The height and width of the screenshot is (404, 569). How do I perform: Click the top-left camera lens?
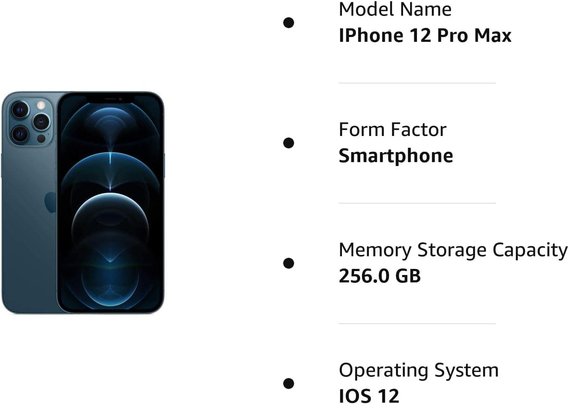tap(20, 109)
